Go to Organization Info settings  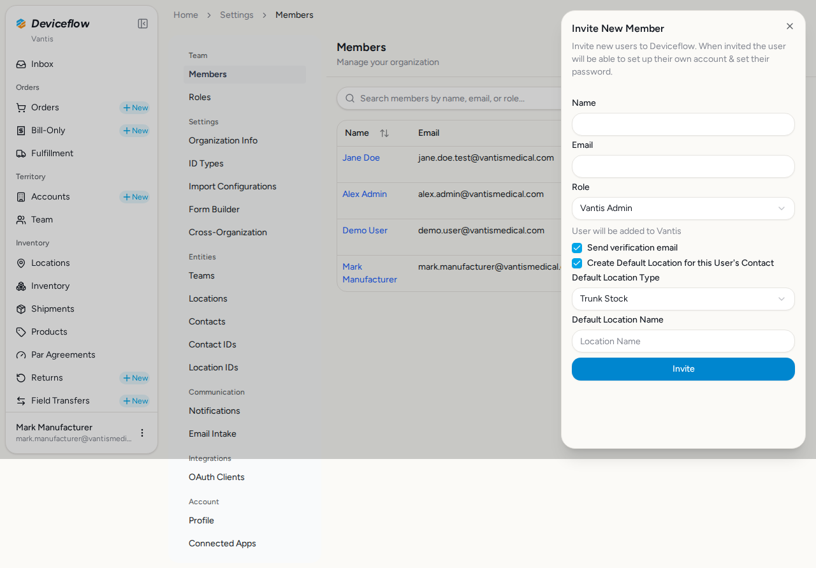245,141
